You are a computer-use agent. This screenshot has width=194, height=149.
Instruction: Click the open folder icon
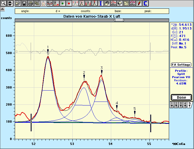[x=18, y=3]
